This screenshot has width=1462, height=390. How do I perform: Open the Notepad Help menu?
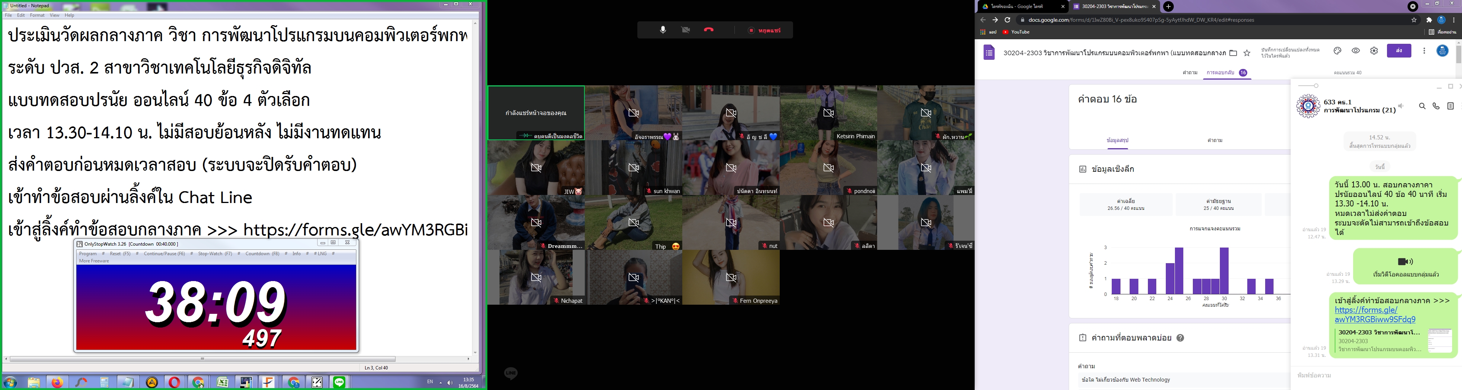click(69, 15)
